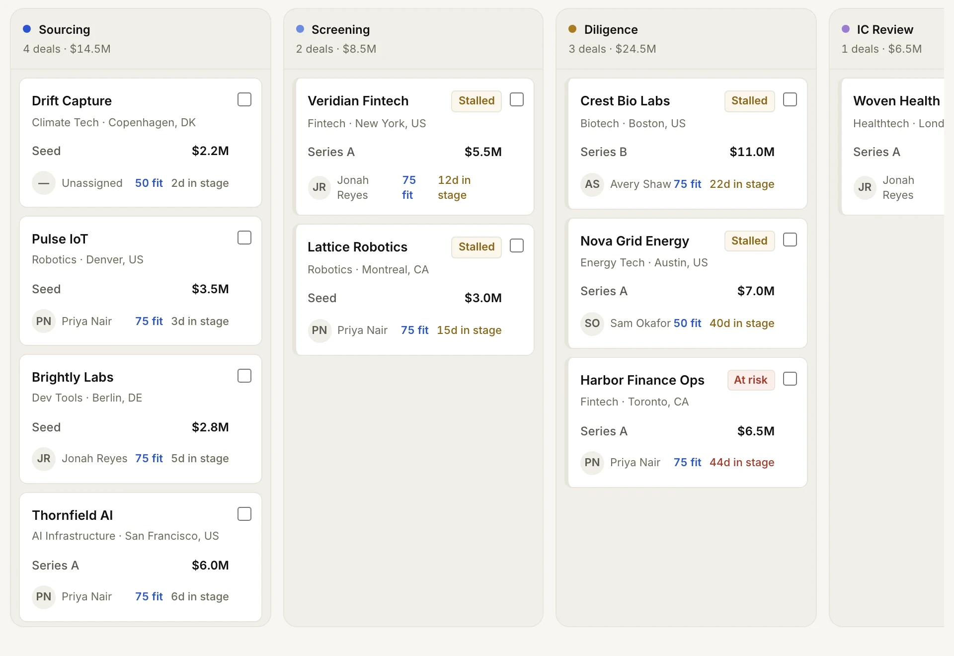Select the Brightly Labs checkbox

tap(244, 376)
